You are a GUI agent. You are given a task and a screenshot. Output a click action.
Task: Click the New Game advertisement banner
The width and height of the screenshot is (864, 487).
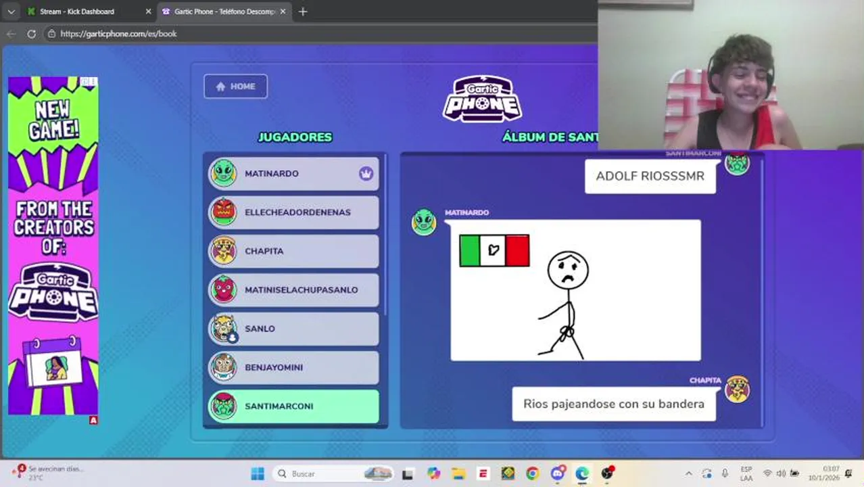click(53, 245)
